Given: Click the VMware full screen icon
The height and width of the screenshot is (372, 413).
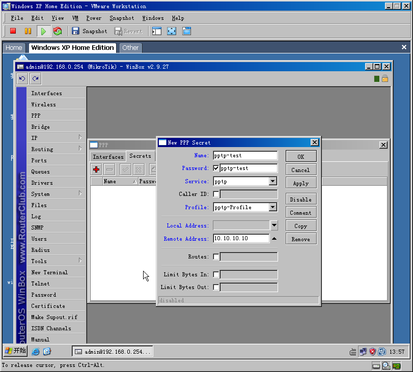Looking at the screenshot, I should [x=172, y=31].
